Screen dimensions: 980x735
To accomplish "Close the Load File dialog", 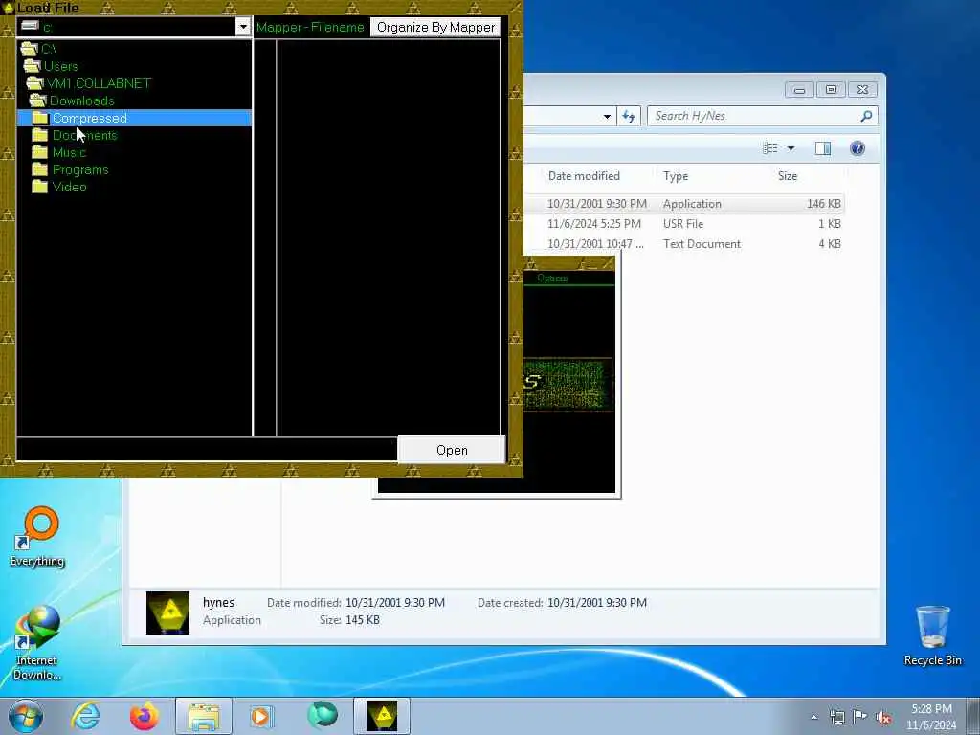I will click(516, 7).
